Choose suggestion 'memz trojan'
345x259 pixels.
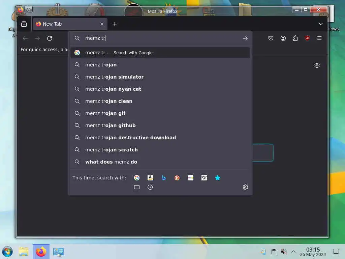click(160, 65)
